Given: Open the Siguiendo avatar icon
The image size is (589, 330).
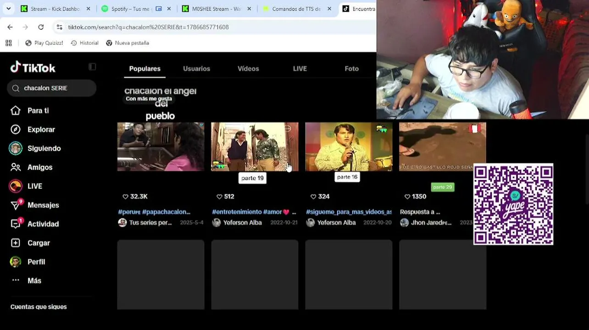Looking at the screenshot, I should (16, 148).
